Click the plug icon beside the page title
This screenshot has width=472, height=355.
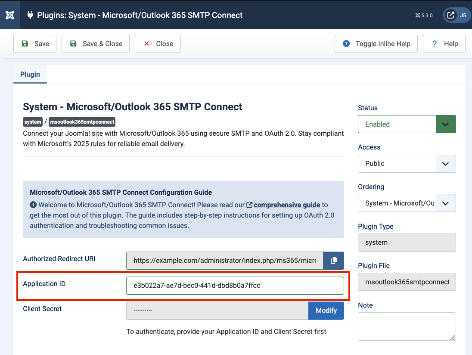[30, 15]
